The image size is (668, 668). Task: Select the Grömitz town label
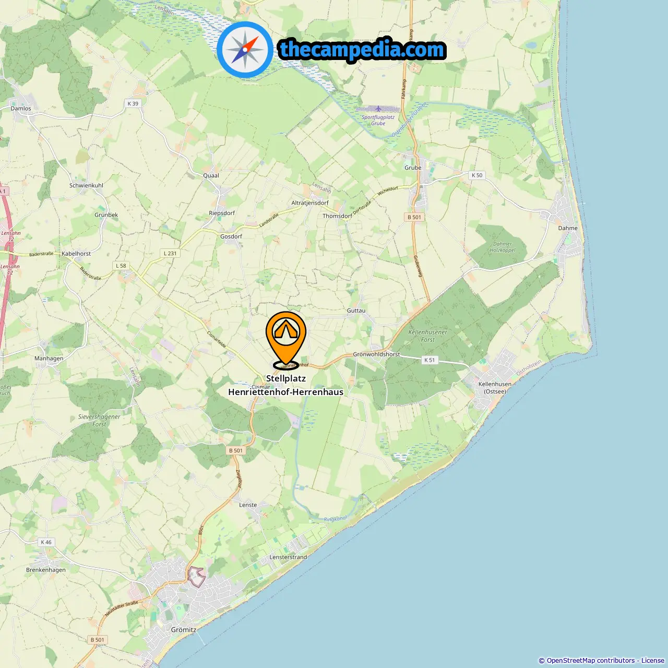click(x=184, y=630)
